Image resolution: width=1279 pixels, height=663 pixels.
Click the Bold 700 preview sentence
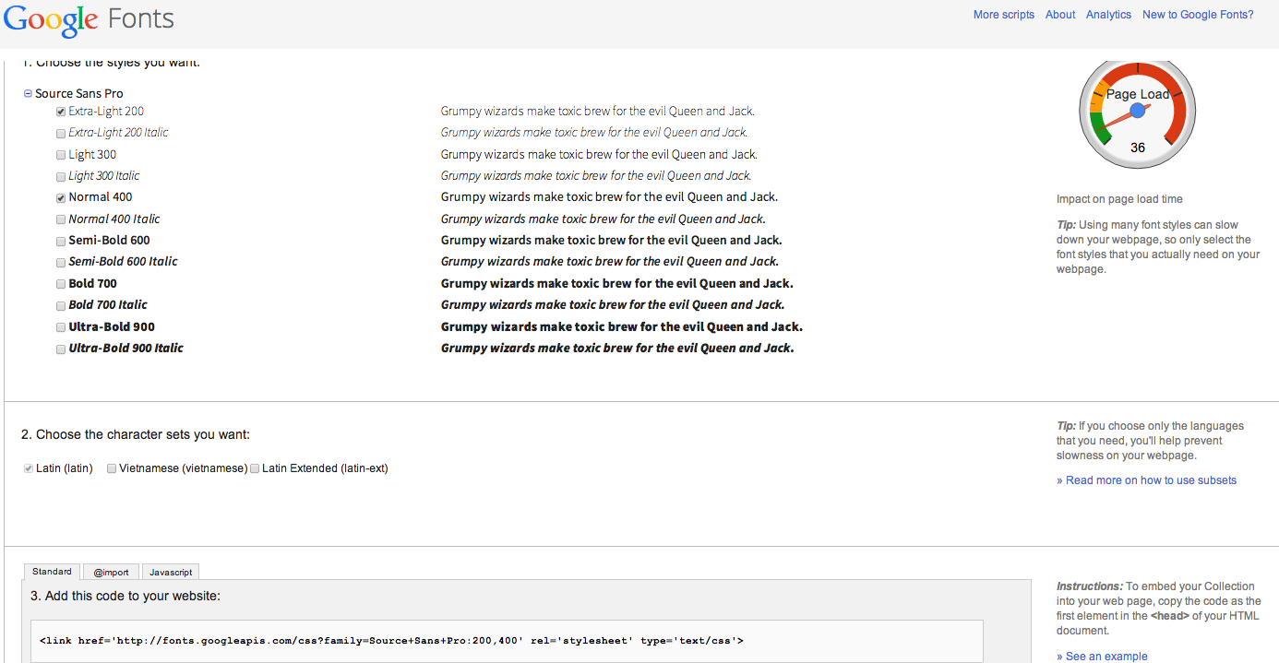point(617,284)
